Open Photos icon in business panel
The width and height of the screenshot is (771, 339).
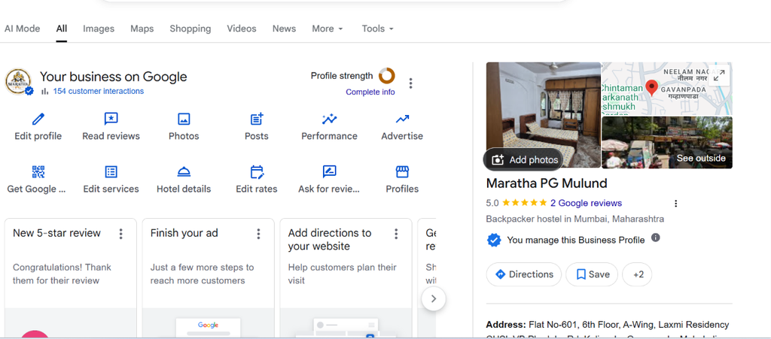coord(184,119)
